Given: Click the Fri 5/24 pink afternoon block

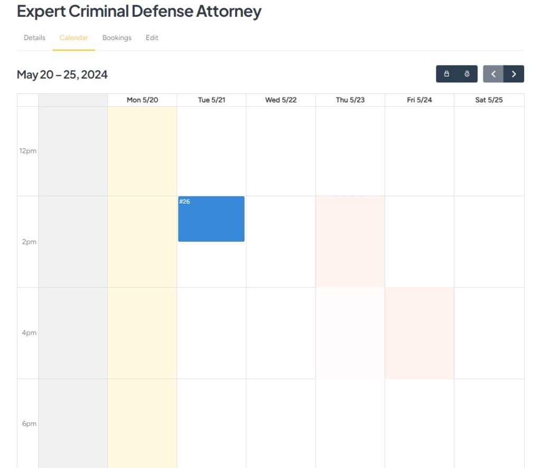Looking at the screenshot, I should 419,332.
